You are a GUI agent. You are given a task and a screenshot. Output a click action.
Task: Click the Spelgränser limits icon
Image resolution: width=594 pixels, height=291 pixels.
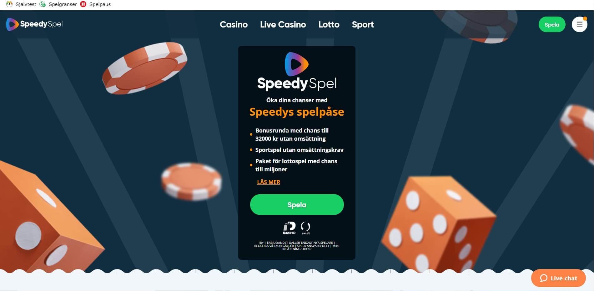(43, 4)
